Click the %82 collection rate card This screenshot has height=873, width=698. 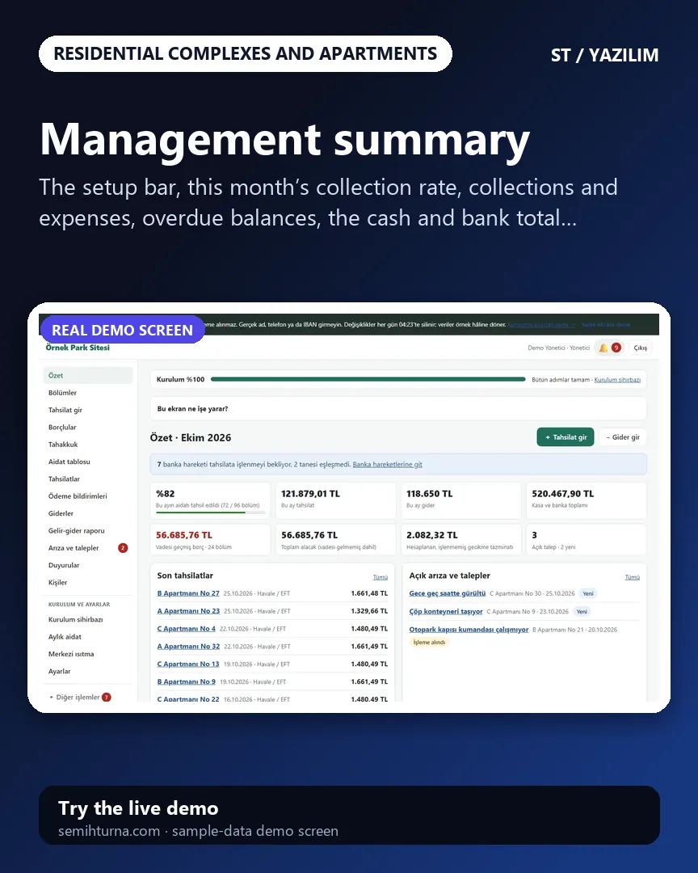(210, 500)
